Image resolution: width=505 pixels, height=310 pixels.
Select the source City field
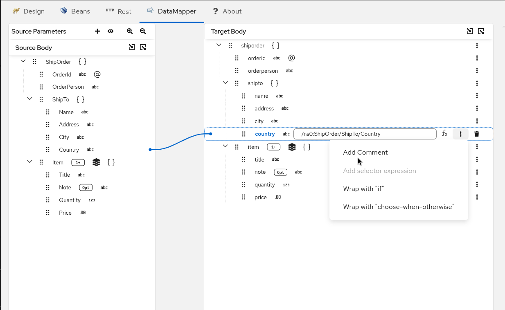(x=64, y=137)
